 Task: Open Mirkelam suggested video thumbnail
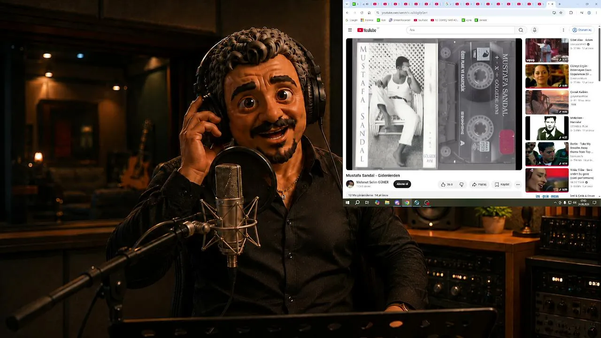coord(547,128)
